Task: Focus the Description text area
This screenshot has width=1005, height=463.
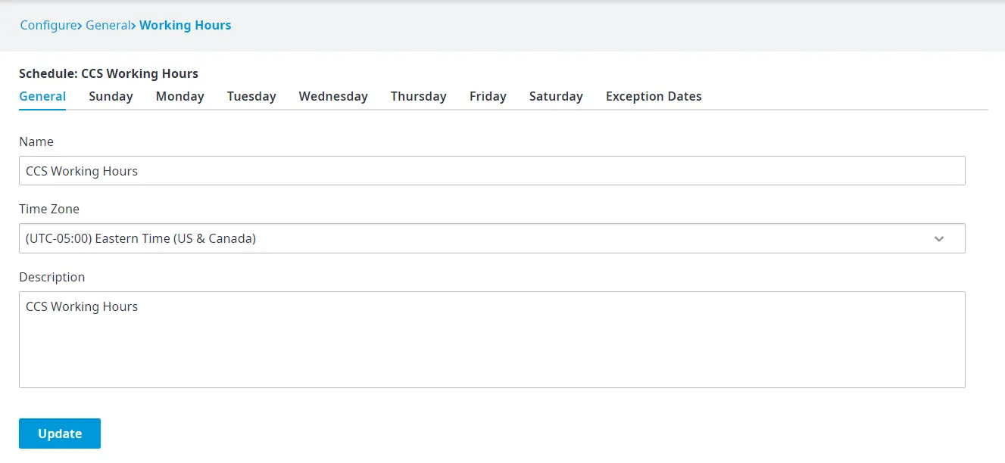Action: tap(492, 340)
